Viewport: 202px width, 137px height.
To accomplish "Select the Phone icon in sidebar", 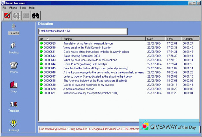I will [x=14, y=67].
